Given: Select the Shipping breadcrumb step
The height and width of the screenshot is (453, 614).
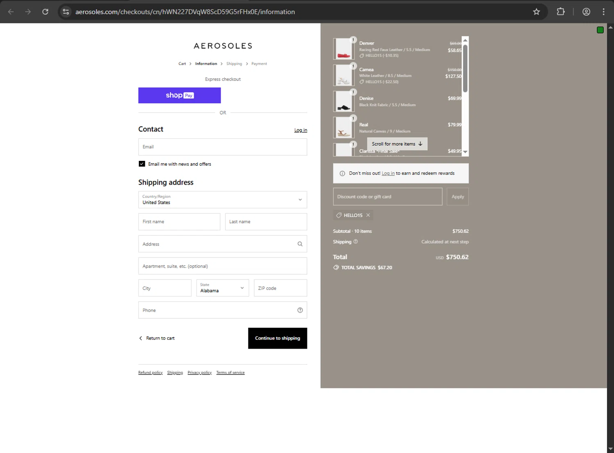Looking at the screenshot, I should pos(234,64).
